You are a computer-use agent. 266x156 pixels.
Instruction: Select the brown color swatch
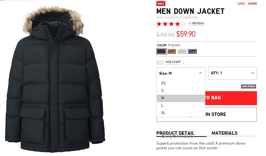tap(172, 51)
